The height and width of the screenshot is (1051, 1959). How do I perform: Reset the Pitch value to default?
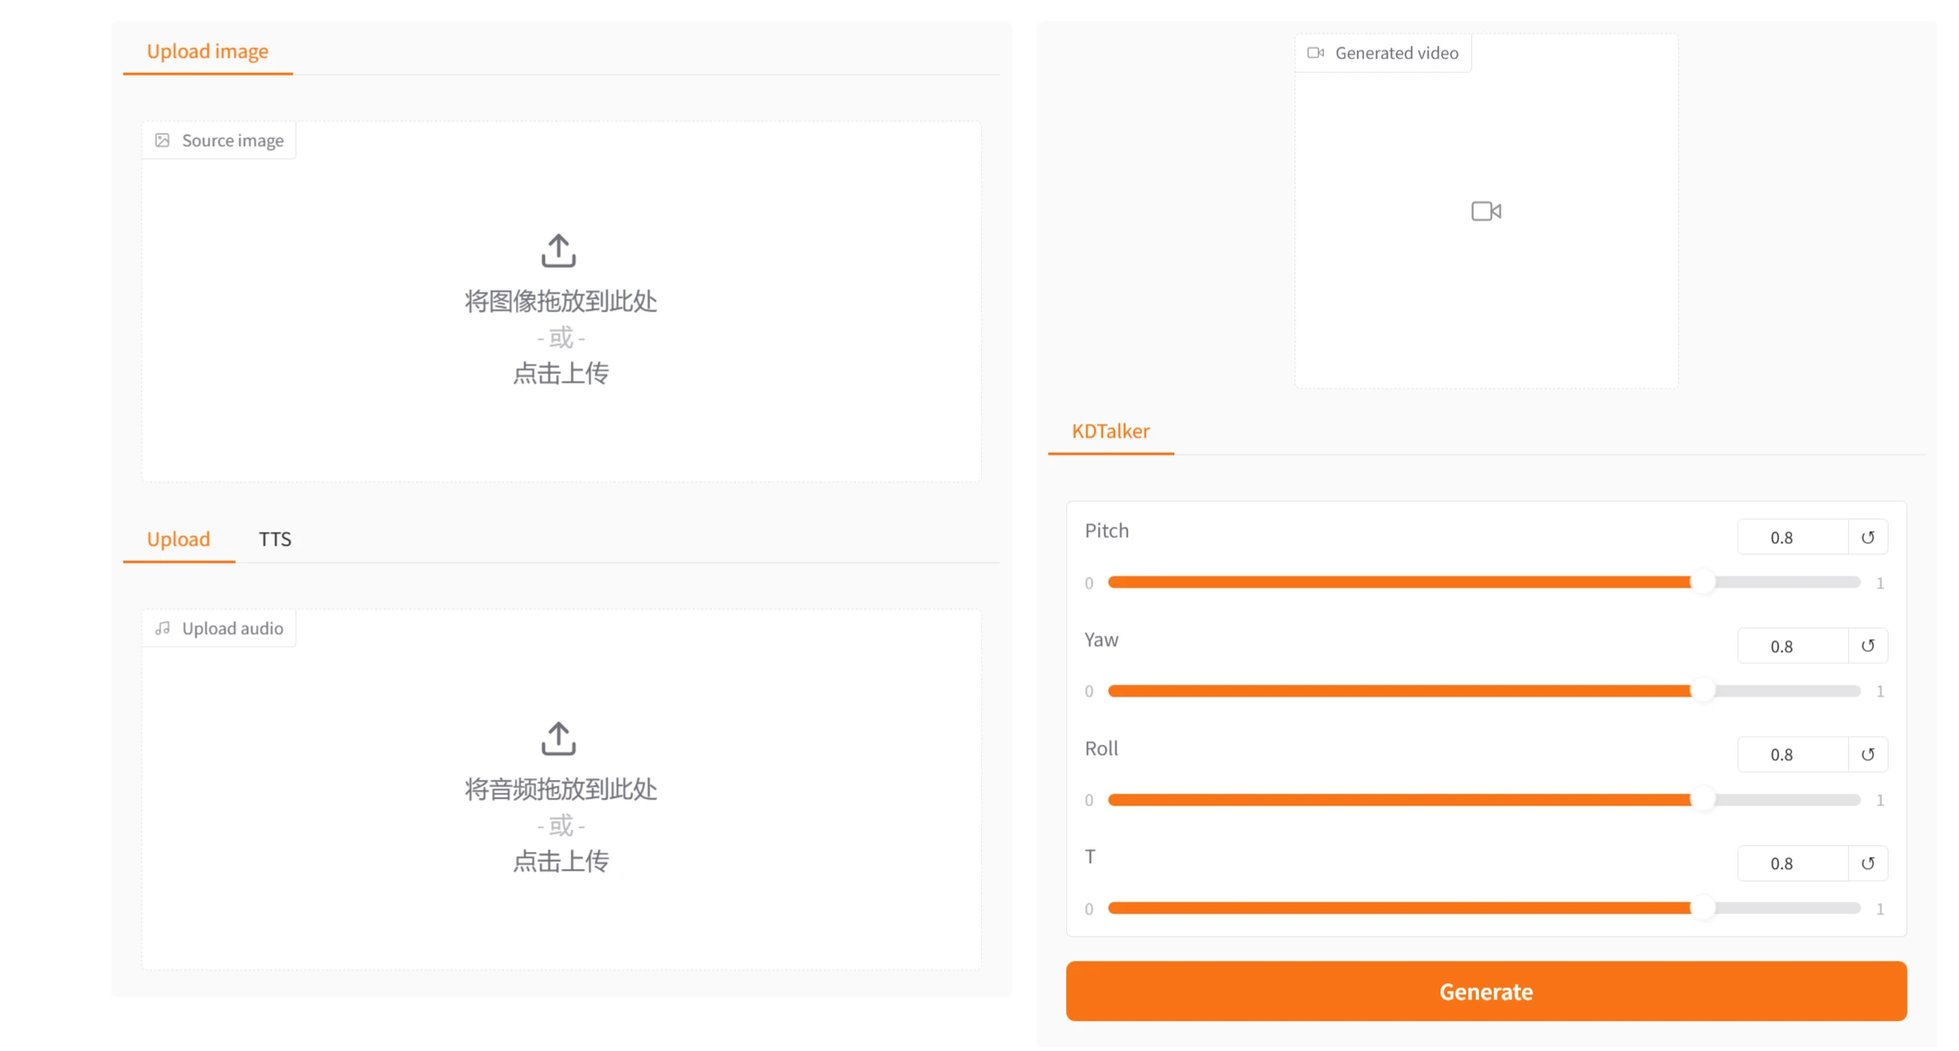(1867, 538)
